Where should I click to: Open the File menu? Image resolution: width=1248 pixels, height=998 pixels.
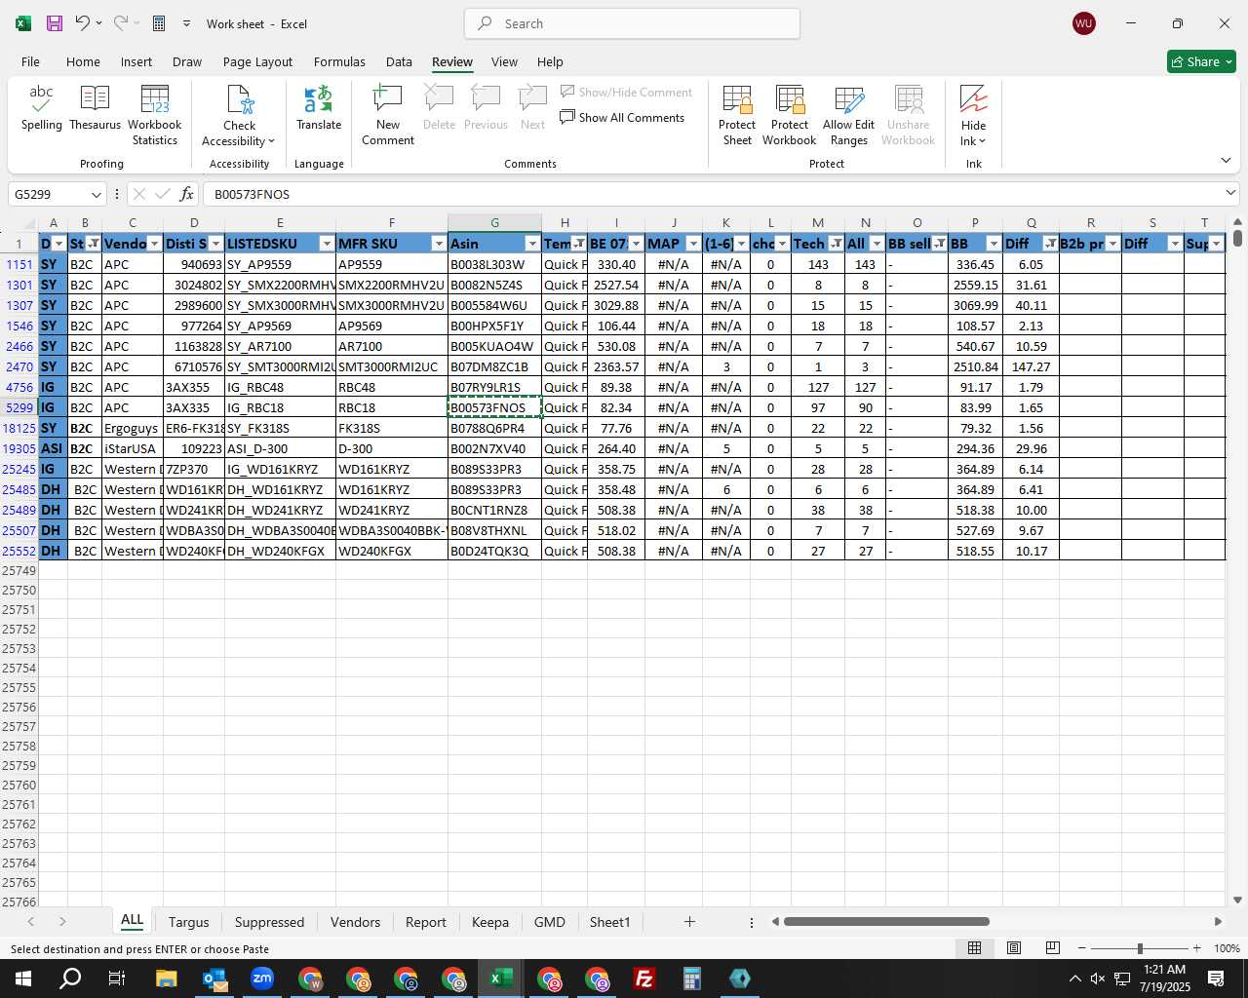coord(30,61)
